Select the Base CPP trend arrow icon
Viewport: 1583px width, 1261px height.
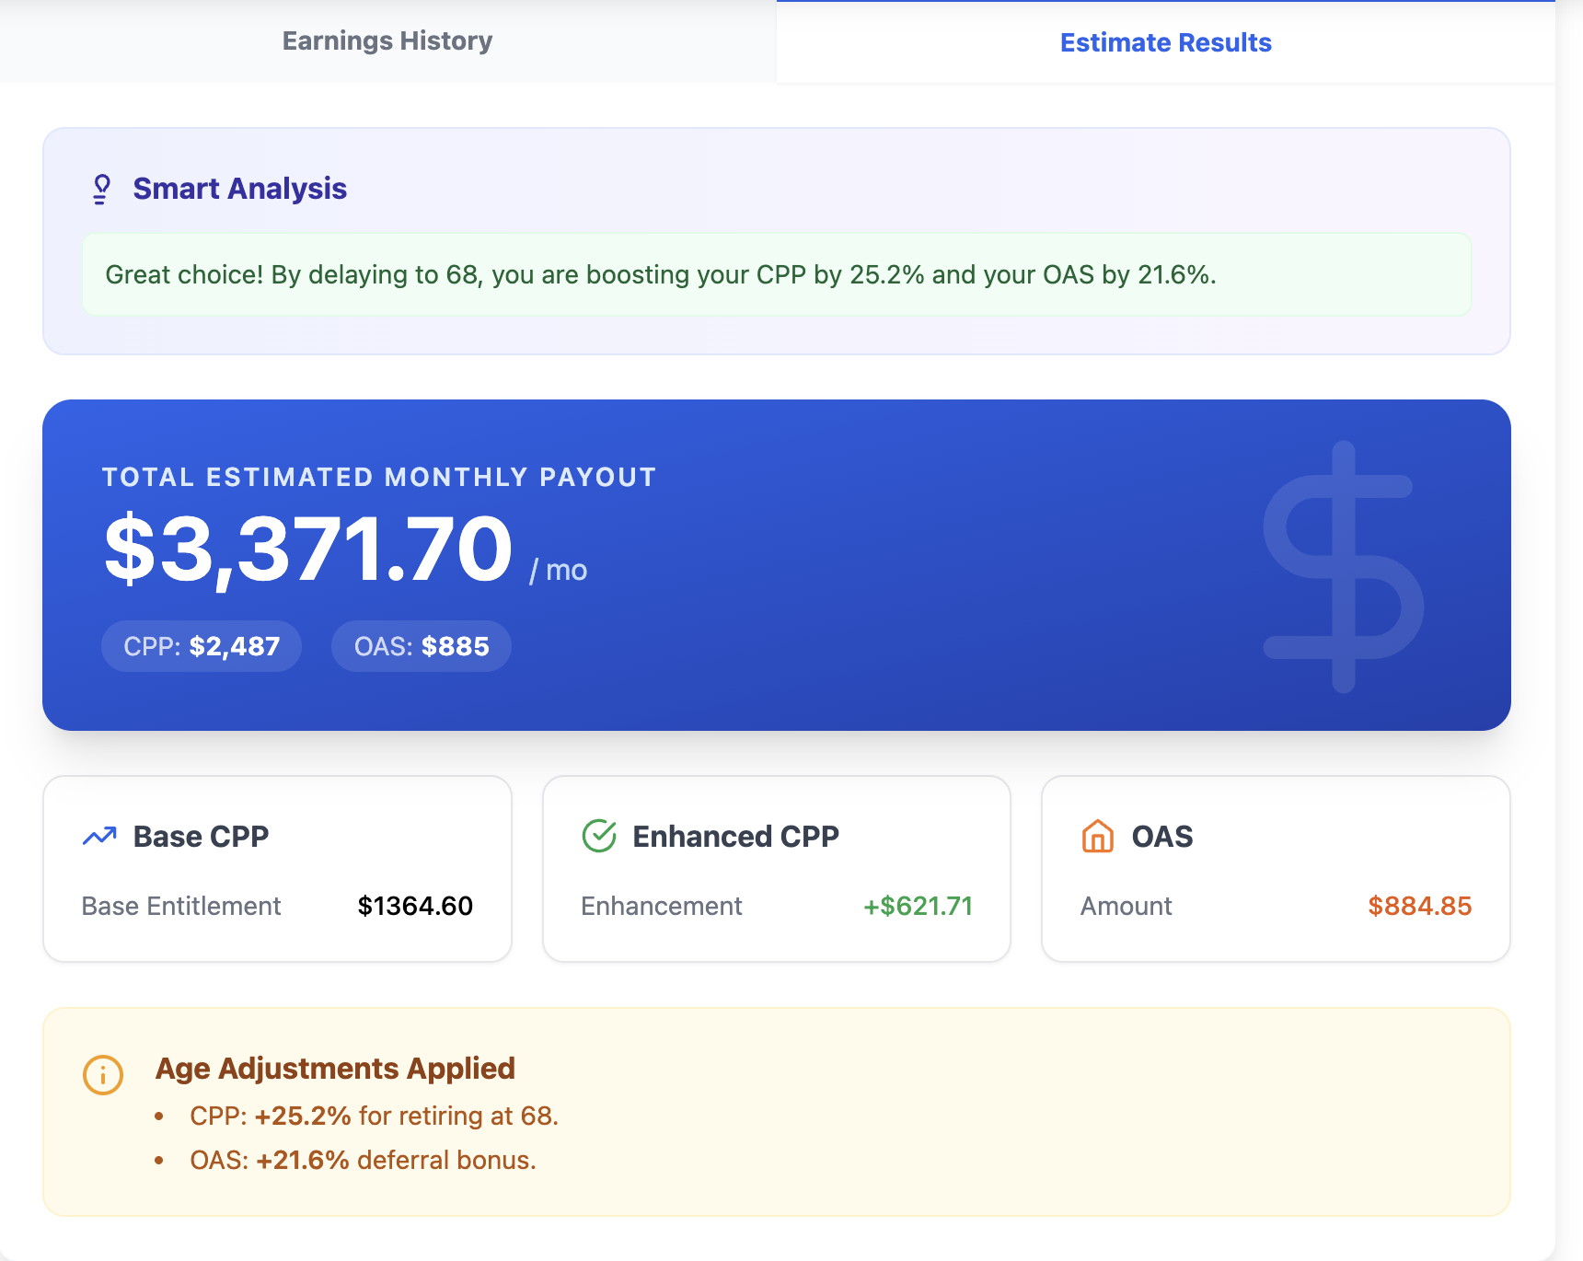(x=98, y=836)
